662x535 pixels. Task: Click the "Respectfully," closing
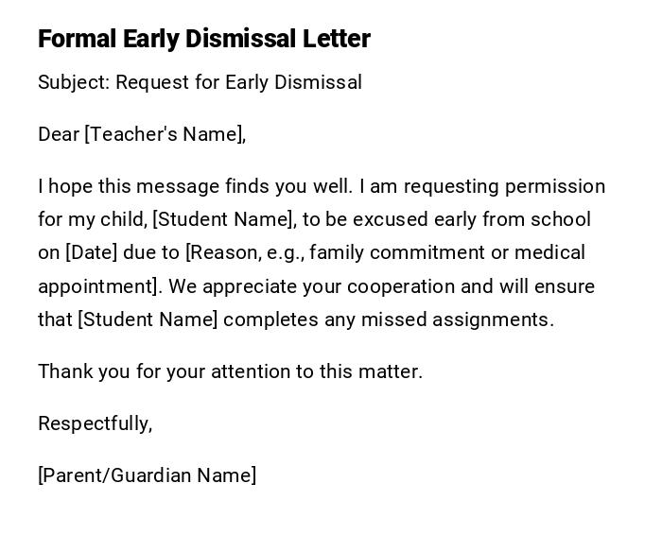tap(95, 423)
